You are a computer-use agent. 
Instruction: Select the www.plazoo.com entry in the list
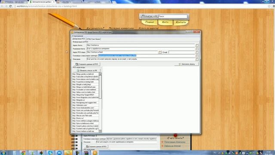[x=86, y=79]
